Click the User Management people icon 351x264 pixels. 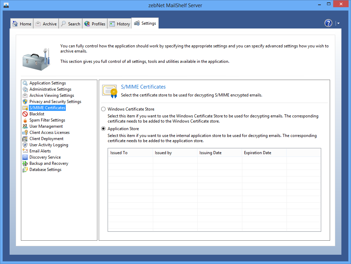click(x=25, y=126)
